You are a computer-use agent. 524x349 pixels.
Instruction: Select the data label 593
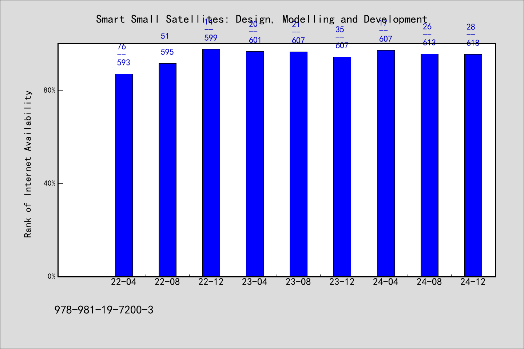(x=124, y=63)
